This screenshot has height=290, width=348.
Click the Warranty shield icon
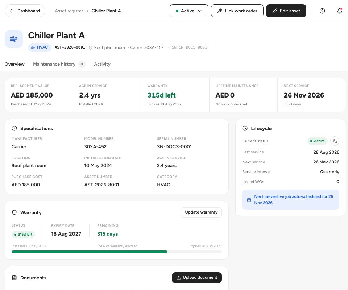14,212
